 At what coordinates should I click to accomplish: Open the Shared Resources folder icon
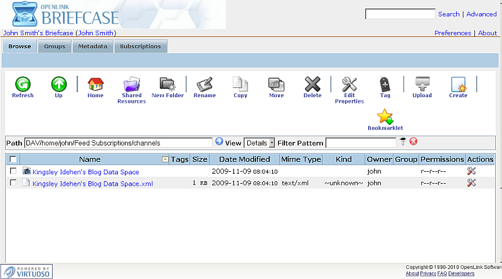click(132, 85)
